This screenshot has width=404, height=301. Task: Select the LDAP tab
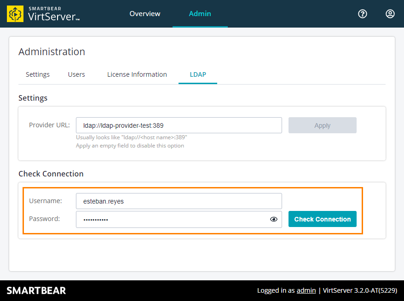197,74
